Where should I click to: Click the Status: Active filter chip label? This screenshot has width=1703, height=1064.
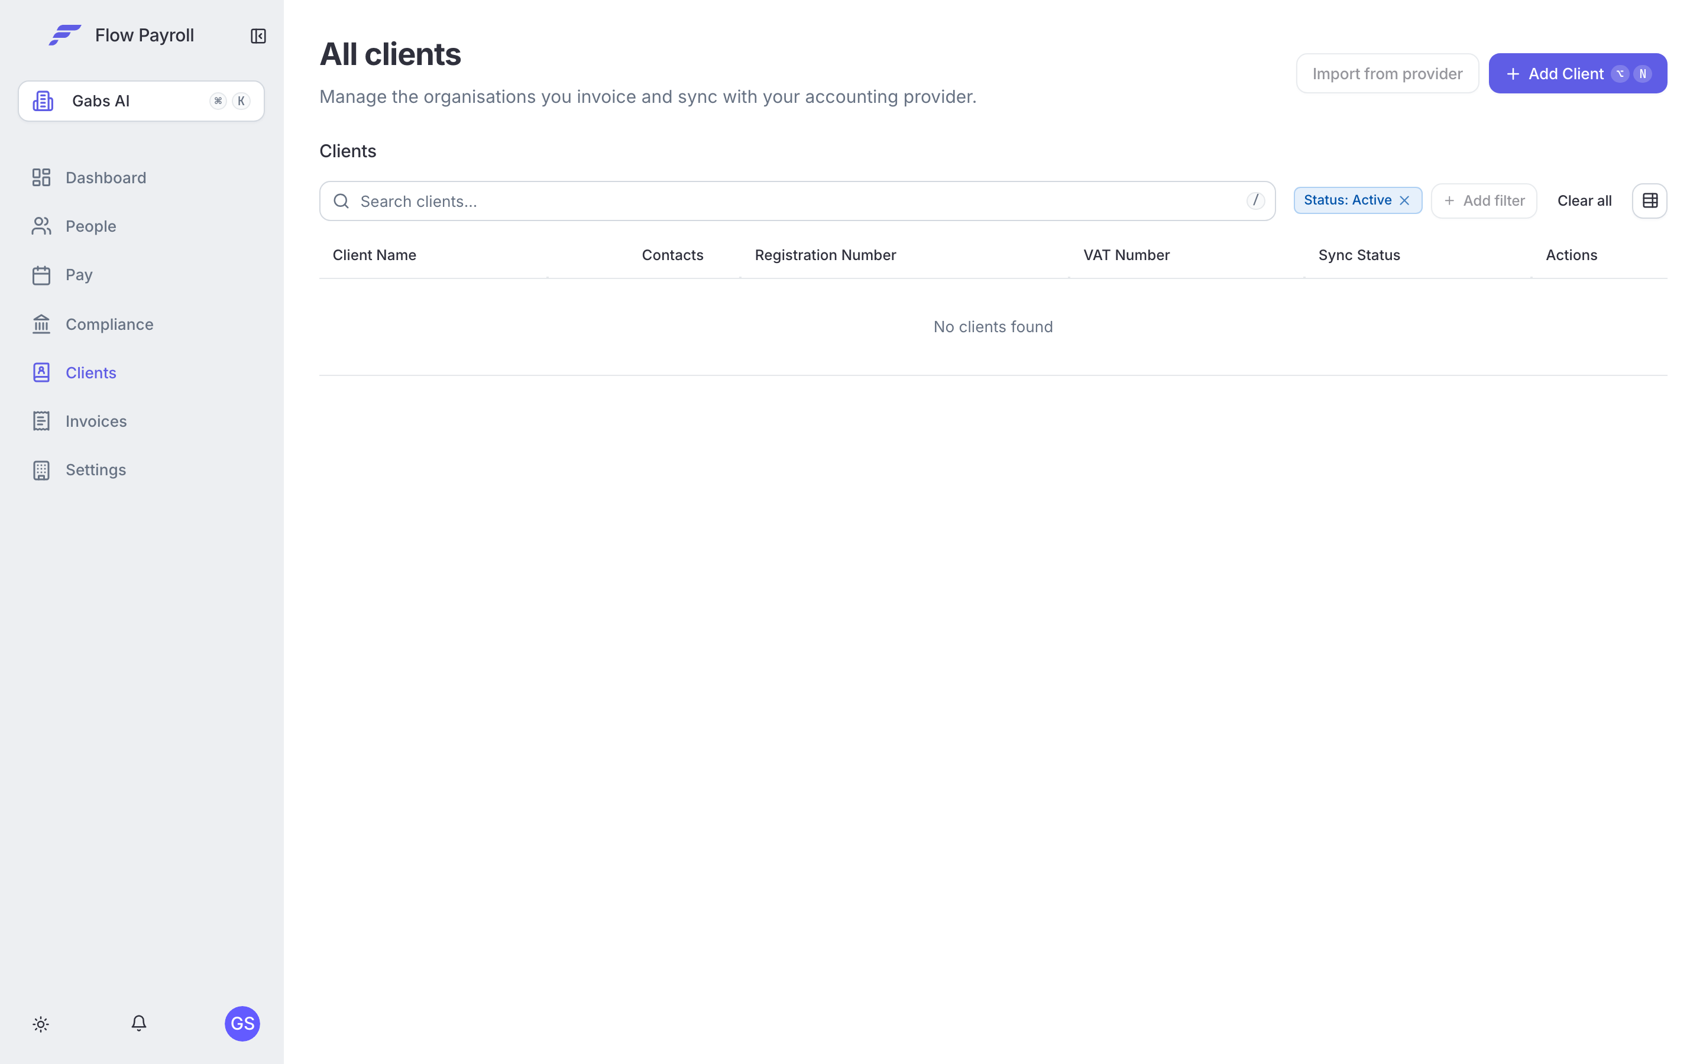point(1347,200)
